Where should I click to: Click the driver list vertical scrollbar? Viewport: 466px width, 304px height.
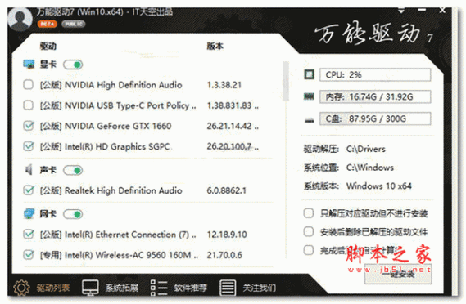pyautogui.click(x=286, y=81)
